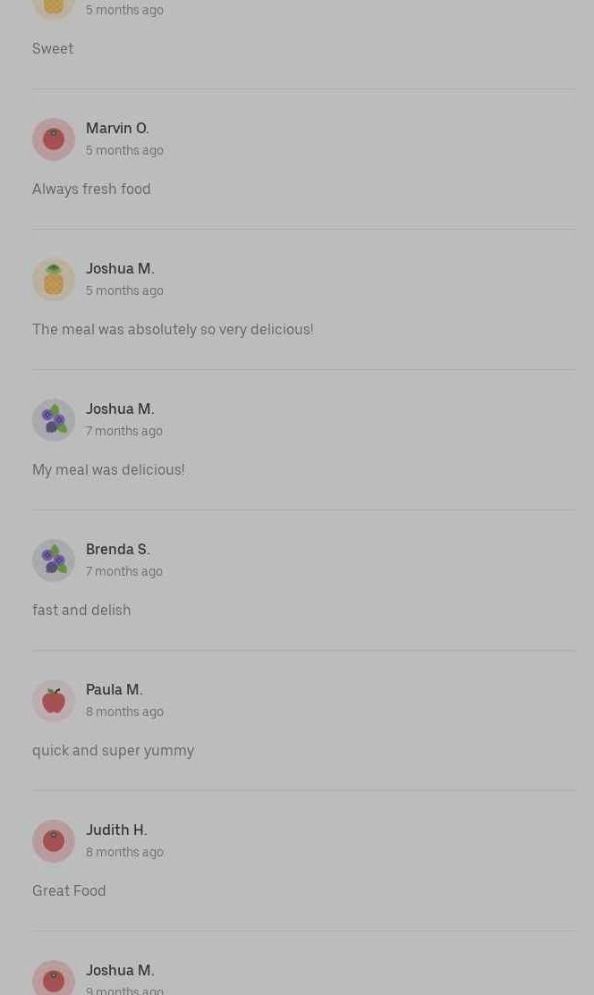
Task: Click the '8 months ago' timestamp under Paula M.
Action: click(x=124, y=713)
